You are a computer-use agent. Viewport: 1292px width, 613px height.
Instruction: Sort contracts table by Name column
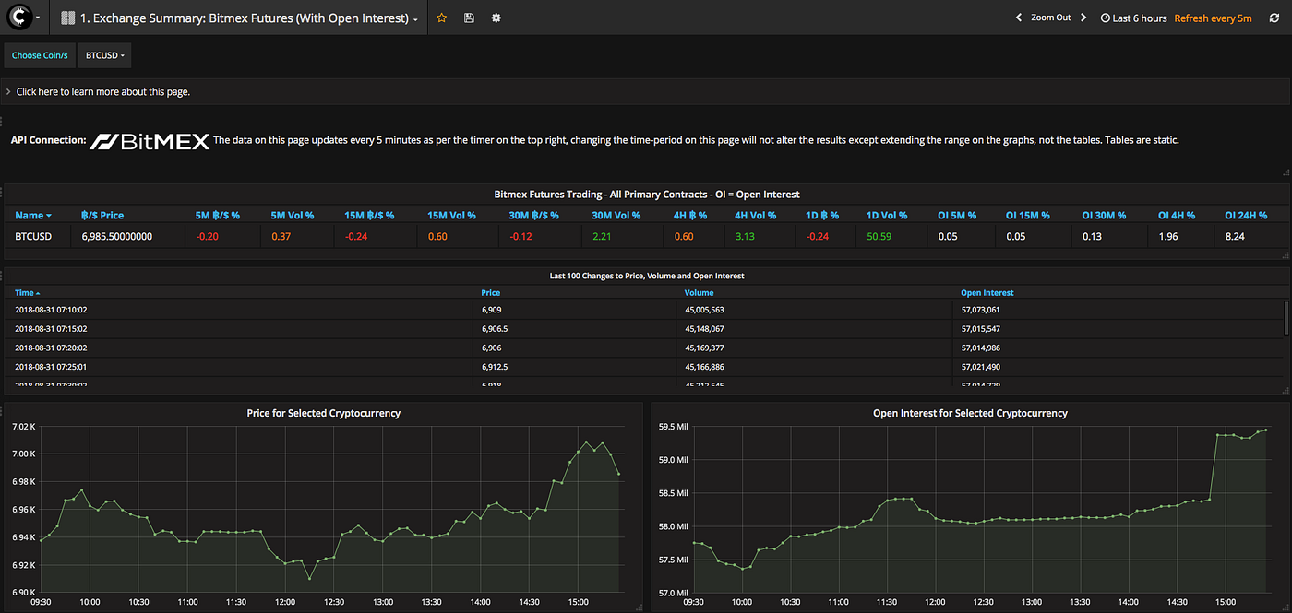tap(33, 215)
